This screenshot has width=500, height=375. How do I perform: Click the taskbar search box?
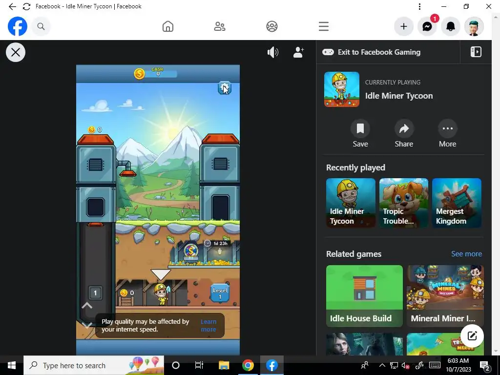[94, 365]
